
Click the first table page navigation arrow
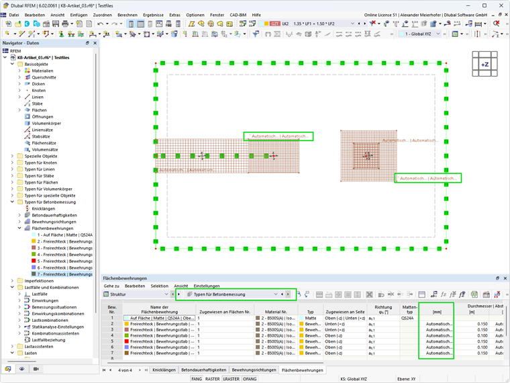pos(104,370)
